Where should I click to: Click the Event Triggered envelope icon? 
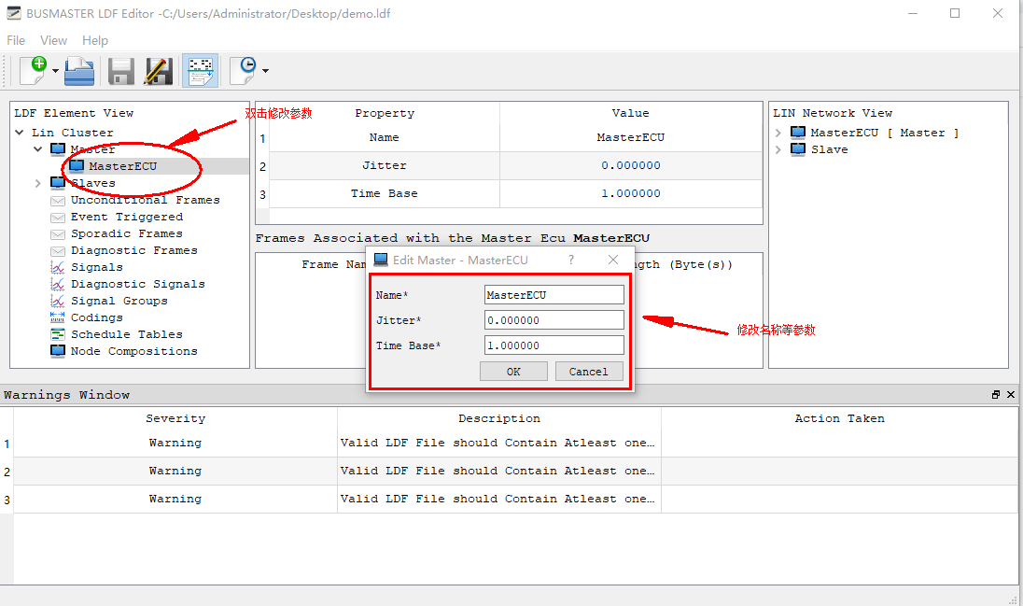(x=58, y=218)
